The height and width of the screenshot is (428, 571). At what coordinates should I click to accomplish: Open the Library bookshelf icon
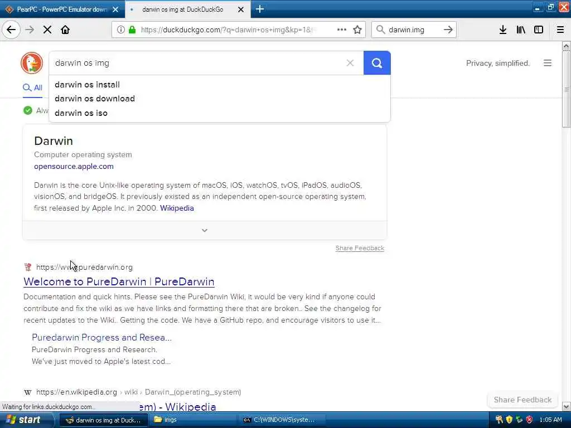click(x=521, y=30)
